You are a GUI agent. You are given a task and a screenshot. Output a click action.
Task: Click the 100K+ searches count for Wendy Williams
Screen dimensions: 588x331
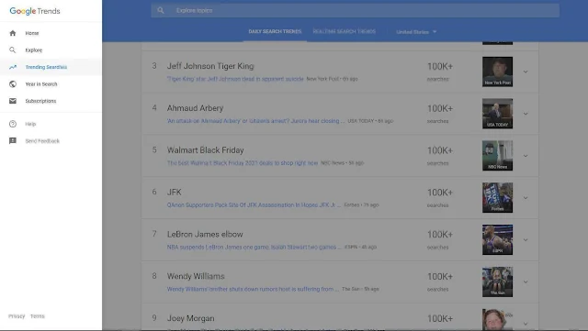pos(440,281)
